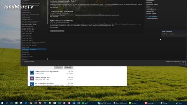Switch to Settings taskbar window
Image resolution: width=187 pixels, height=105 pixels.
pyautogui.click(x=167, y=103)
